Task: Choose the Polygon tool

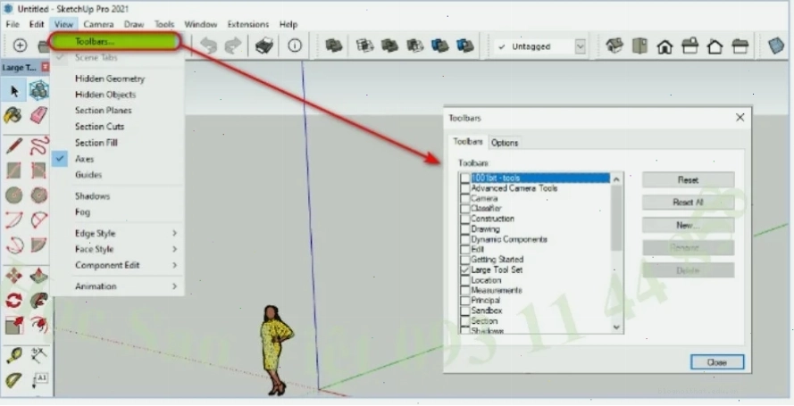Action: [38, 195]
